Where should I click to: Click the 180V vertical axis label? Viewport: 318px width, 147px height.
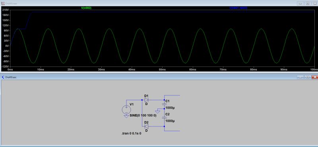pos(5,15)
